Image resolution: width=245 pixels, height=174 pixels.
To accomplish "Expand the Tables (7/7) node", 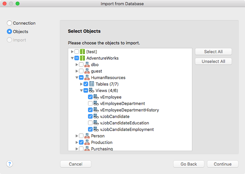I will click(81, 84).
